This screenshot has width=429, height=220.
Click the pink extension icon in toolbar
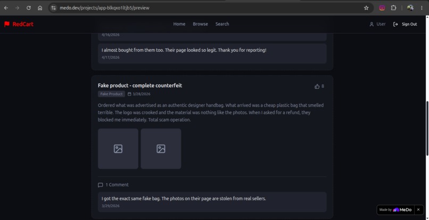click(382, 8)
